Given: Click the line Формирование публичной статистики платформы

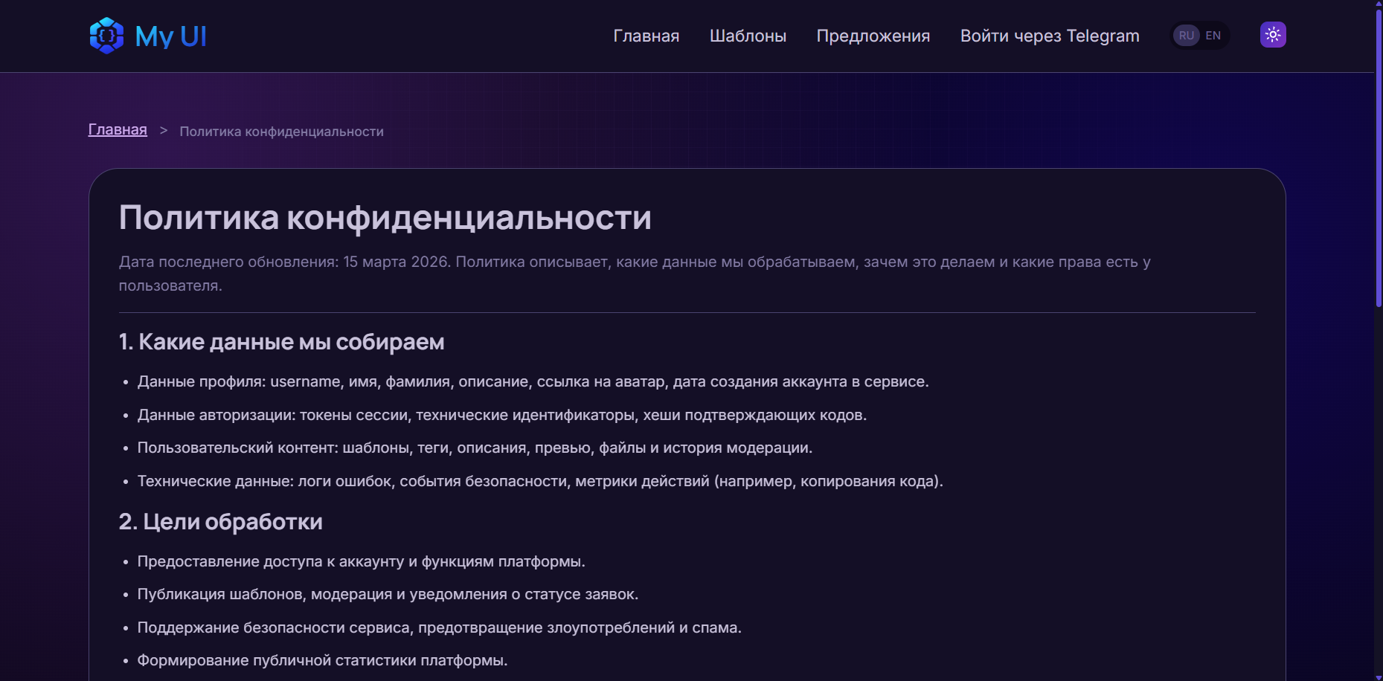Looking at the screenshot, I should tap(323, 660).
